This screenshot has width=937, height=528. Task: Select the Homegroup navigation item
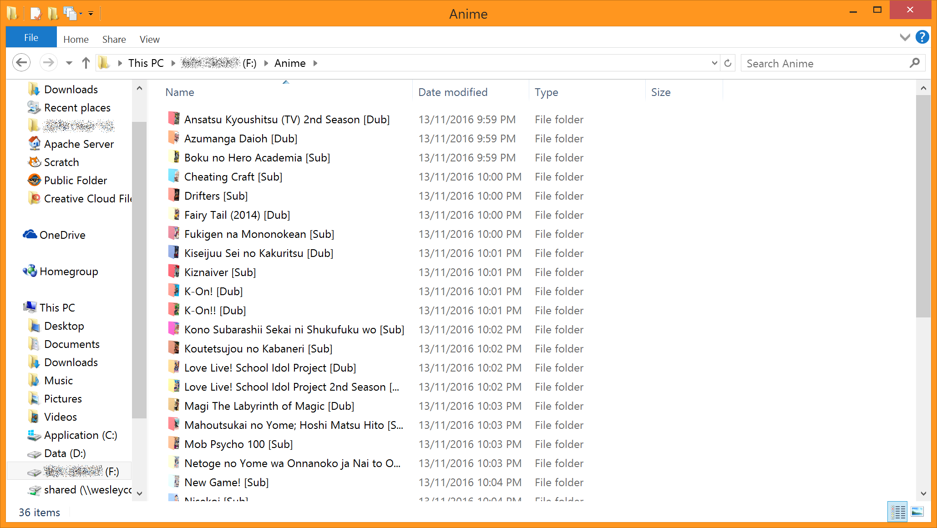pos(68,272)
